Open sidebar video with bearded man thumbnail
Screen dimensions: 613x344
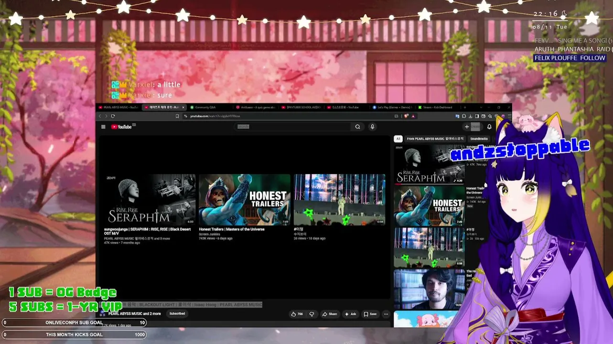tap(429, 288)
